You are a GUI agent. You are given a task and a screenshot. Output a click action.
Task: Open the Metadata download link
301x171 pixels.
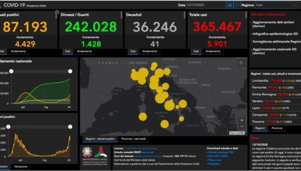[214, 164]
